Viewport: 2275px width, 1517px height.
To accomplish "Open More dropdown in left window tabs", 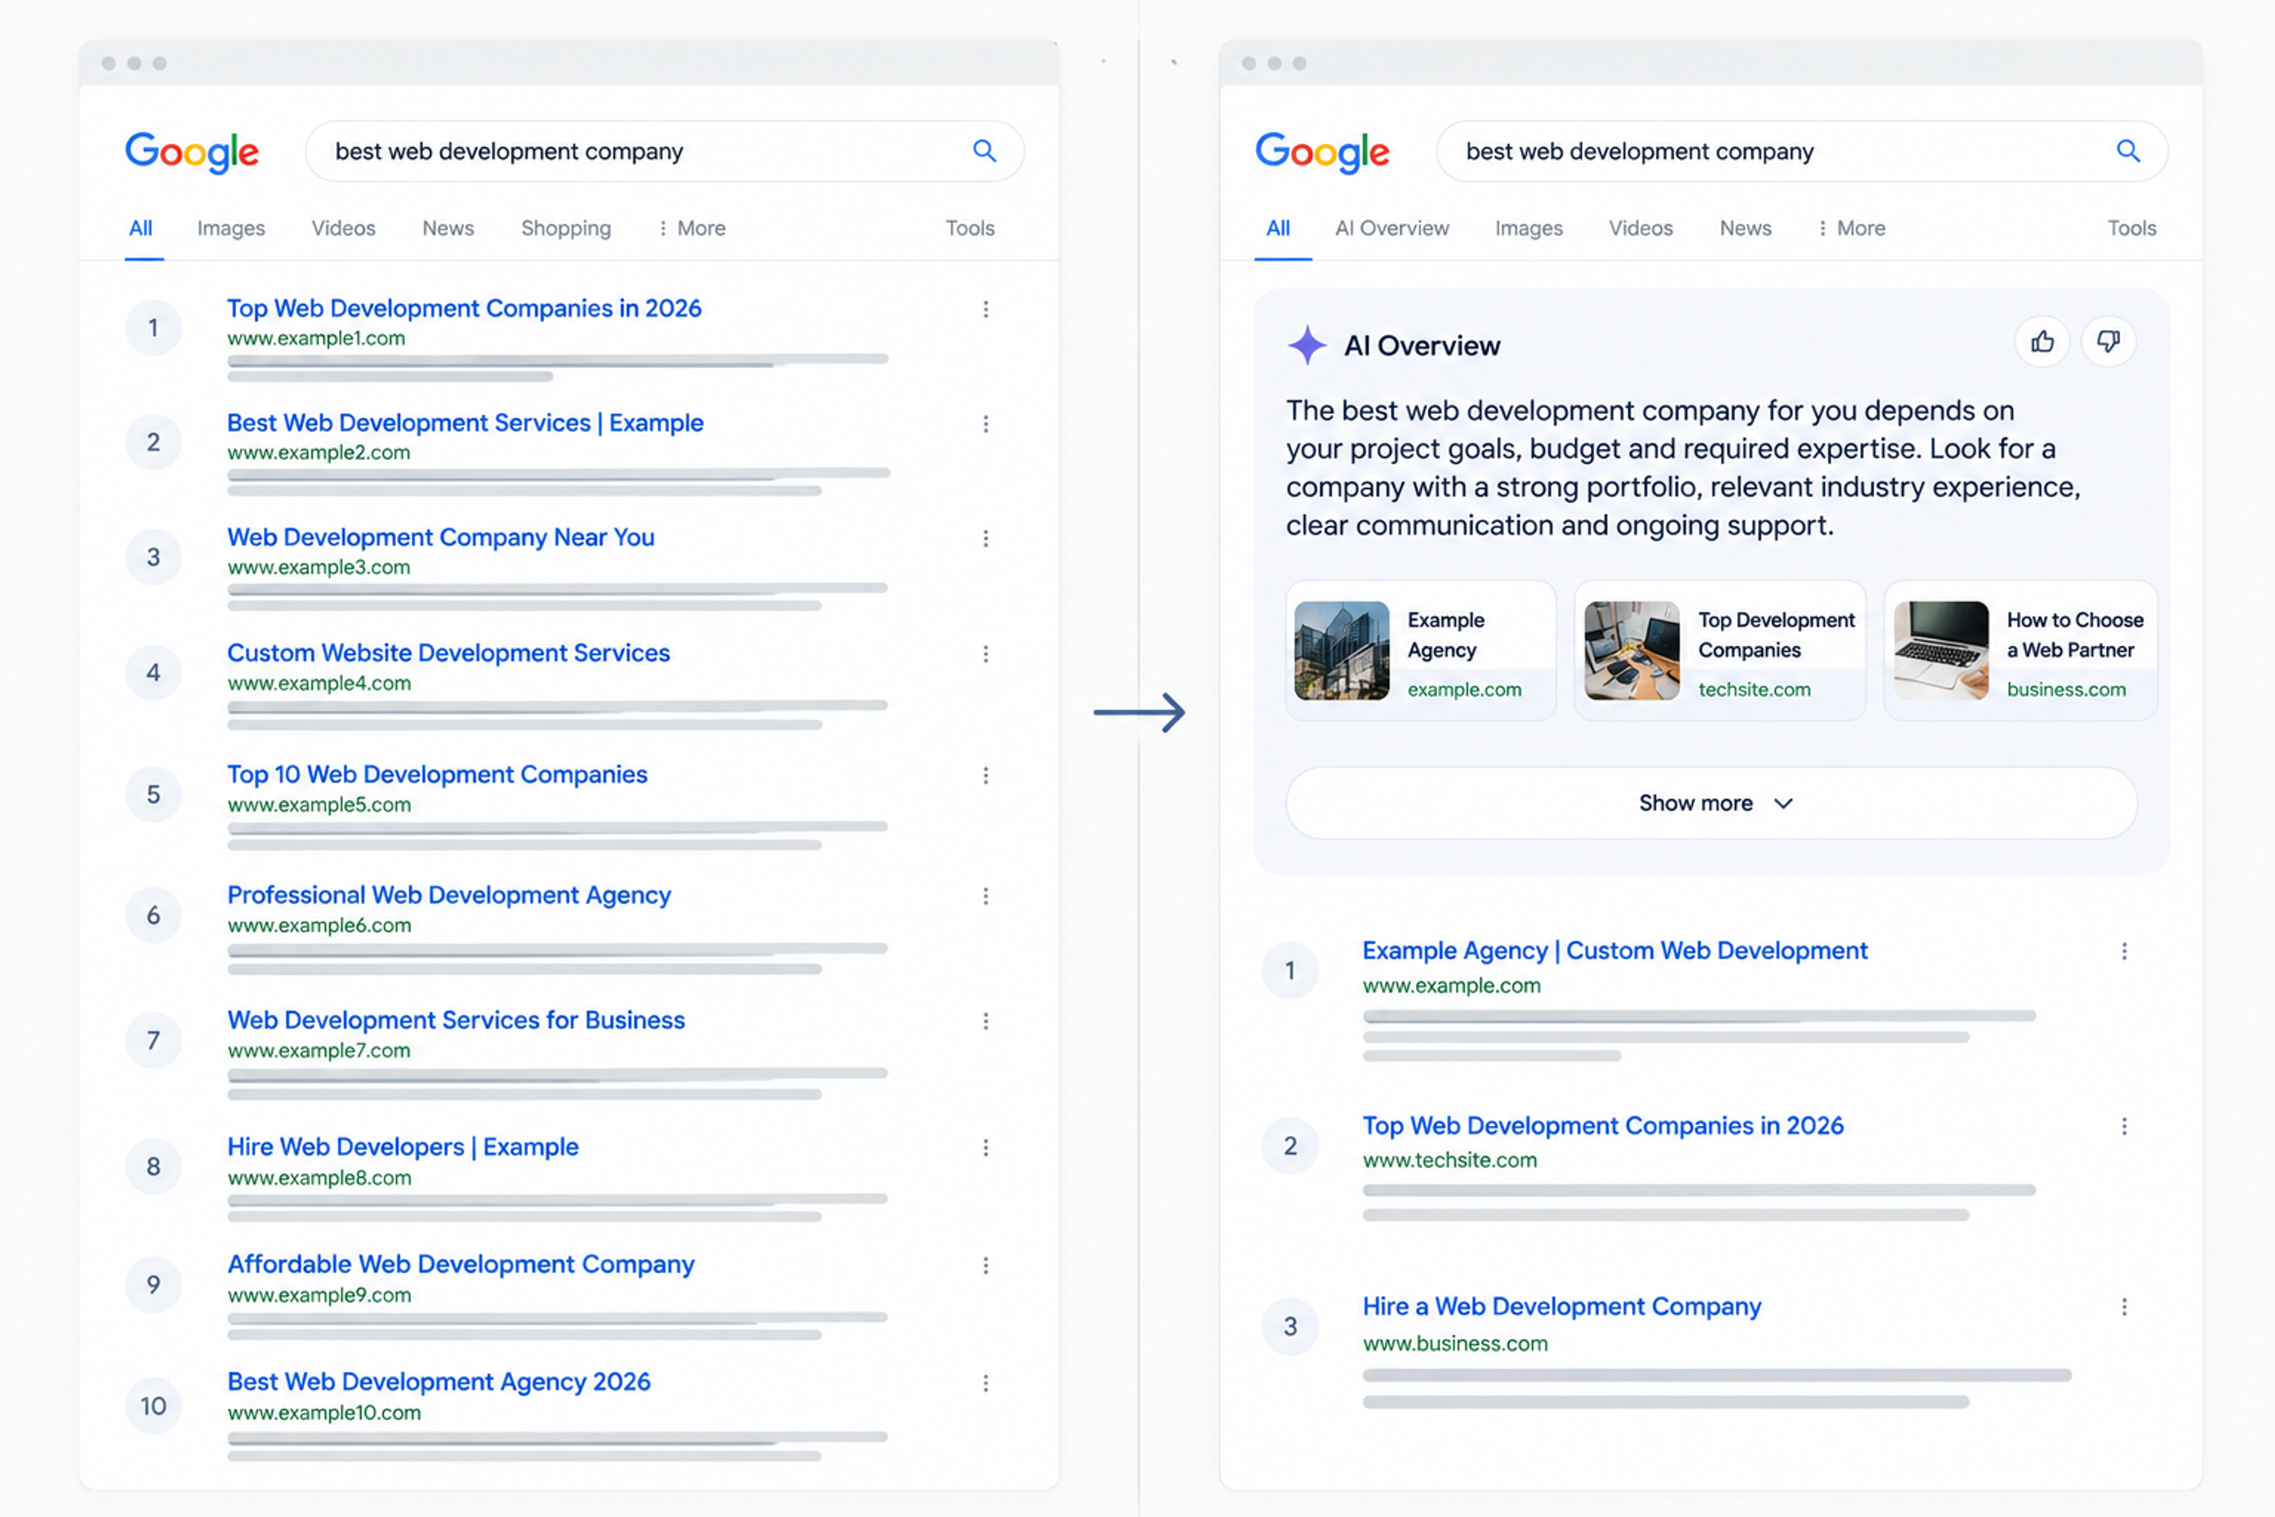I will pyautogui.click(x=691, y=228).
